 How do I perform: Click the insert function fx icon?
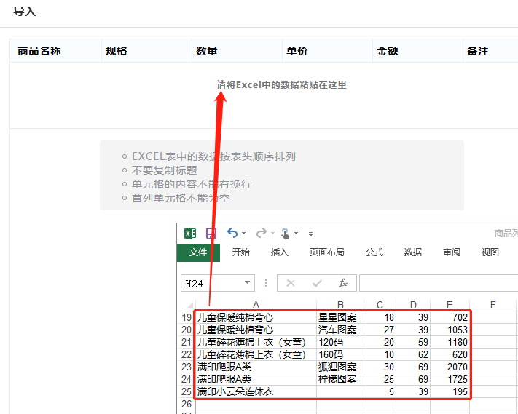[342, 283]
